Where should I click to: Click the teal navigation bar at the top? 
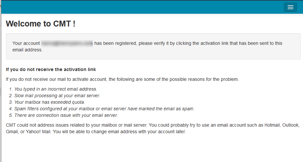pos(141,7)
